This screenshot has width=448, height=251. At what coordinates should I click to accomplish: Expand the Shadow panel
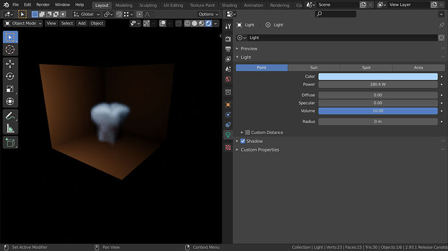[x=237, y=141]
